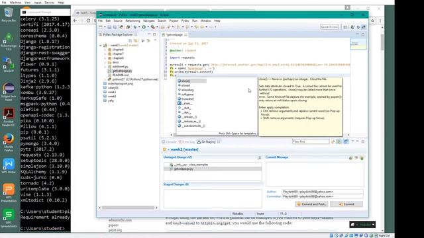Minimize the editor area panel
This screenshot has width=424, height=238.
(358, 34)
